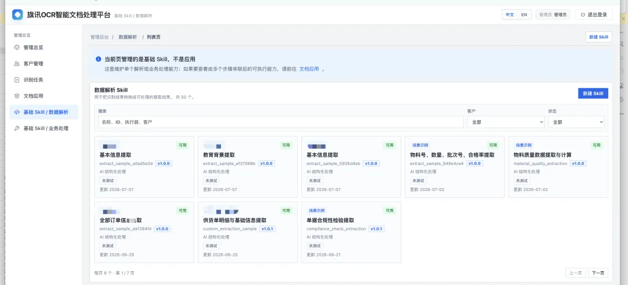
Task: Click the platform logo icon in the header
Action: click(x=17, y=15)
